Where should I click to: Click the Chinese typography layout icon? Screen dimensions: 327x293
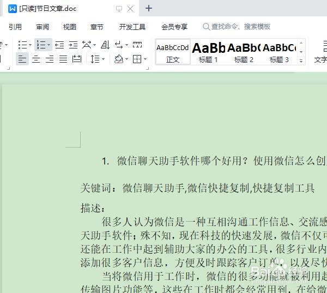(87, 45)
